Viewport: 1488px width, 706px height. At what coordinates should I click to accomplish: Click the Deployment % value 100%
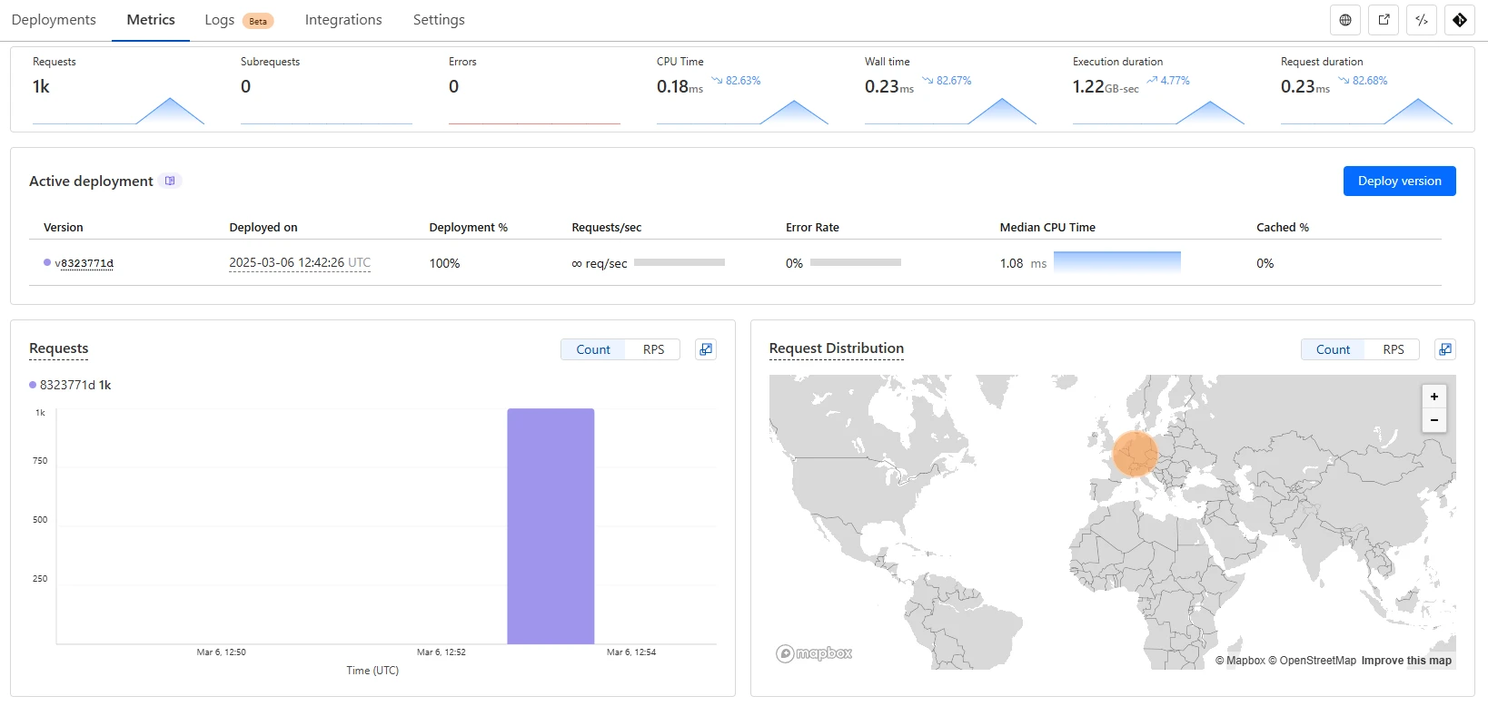pyautogui.click(x=444, y=263)
